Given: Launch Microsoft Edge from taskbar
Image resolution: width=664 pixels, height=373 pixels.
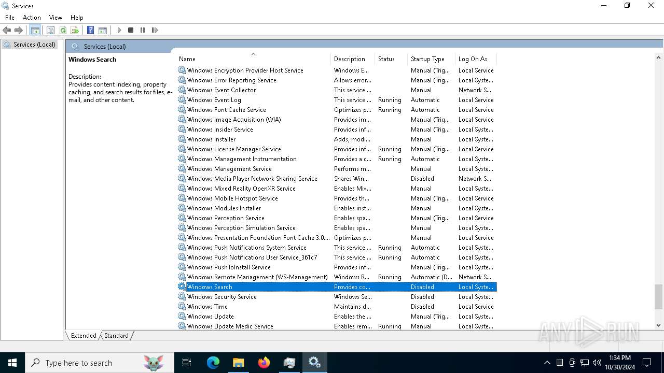Looking at the screenshot, I should point(213,363).
